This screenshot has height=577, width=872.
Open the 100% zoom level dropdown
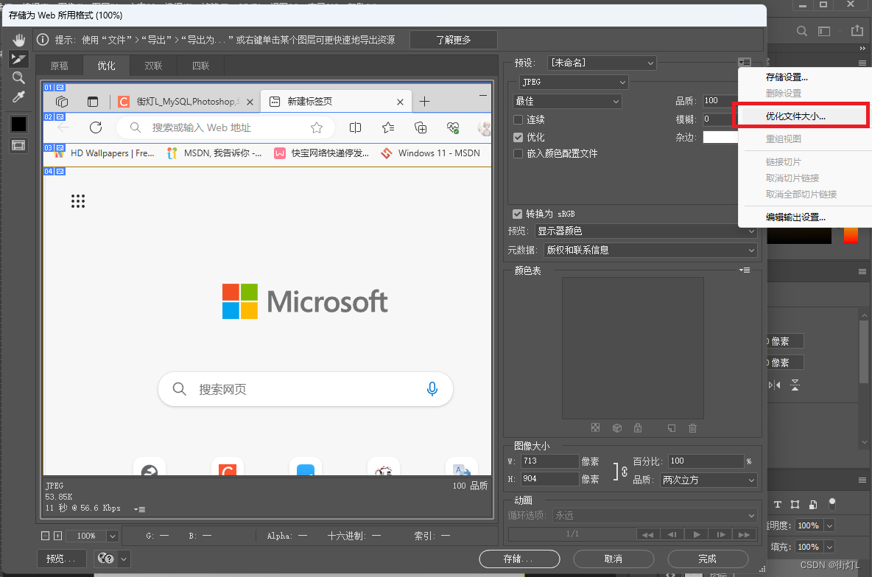point(113,536)
